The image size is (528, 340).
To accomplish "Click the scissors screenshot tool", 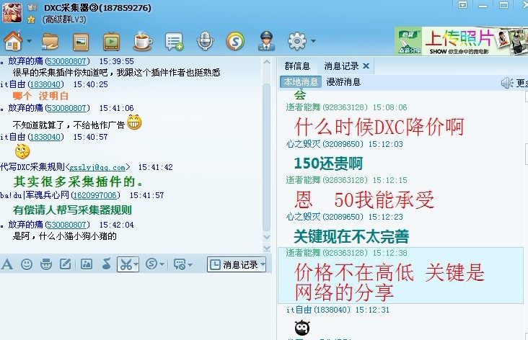I will click(126, 264).
